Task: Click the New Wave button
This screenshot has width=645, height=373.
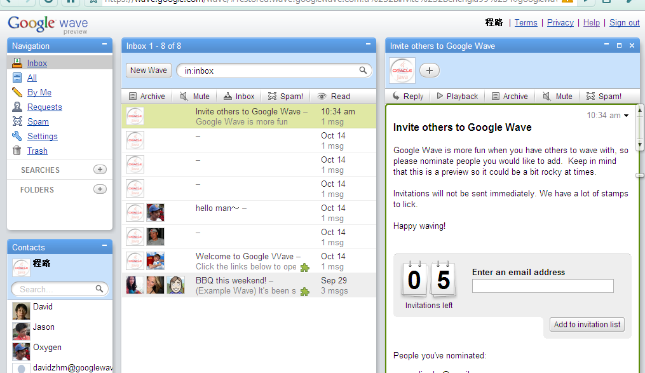Action: 149,71
